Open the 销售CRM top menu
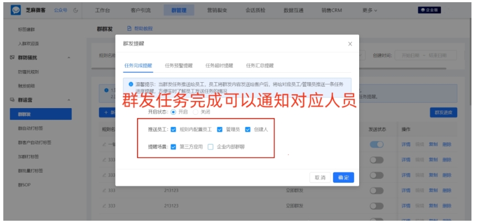 [x=332, y=10]
